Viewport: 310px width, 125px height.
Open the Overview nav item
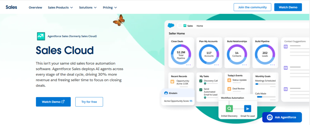[x=35, y=8]
